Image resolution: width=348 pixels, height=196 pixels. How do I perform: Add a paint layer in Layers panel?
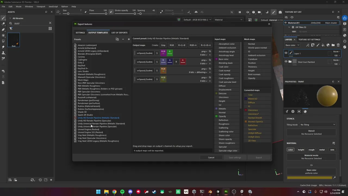318,45
